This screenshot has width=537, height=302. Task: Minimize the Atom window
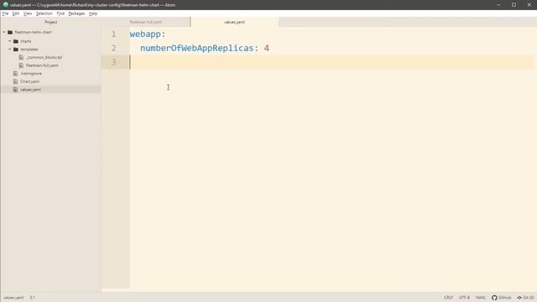(498, 5)
